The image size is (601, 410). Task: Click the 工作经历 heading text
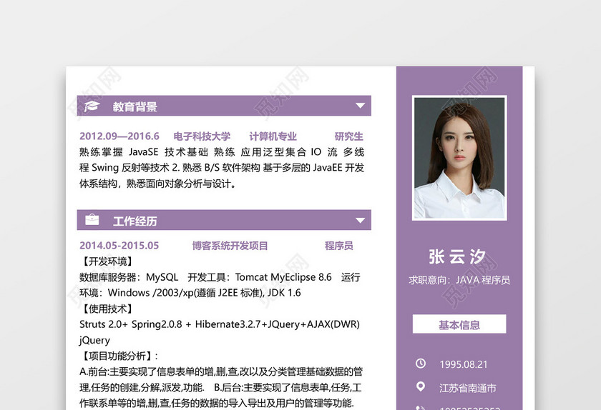point(135,221)
